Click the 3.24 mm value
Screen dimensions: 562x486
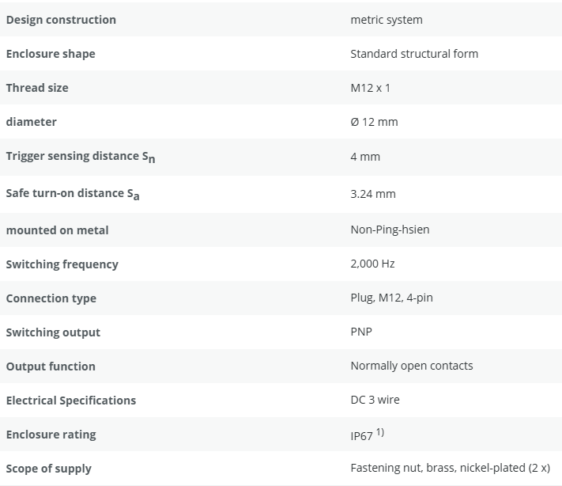(x=373, y=194)
